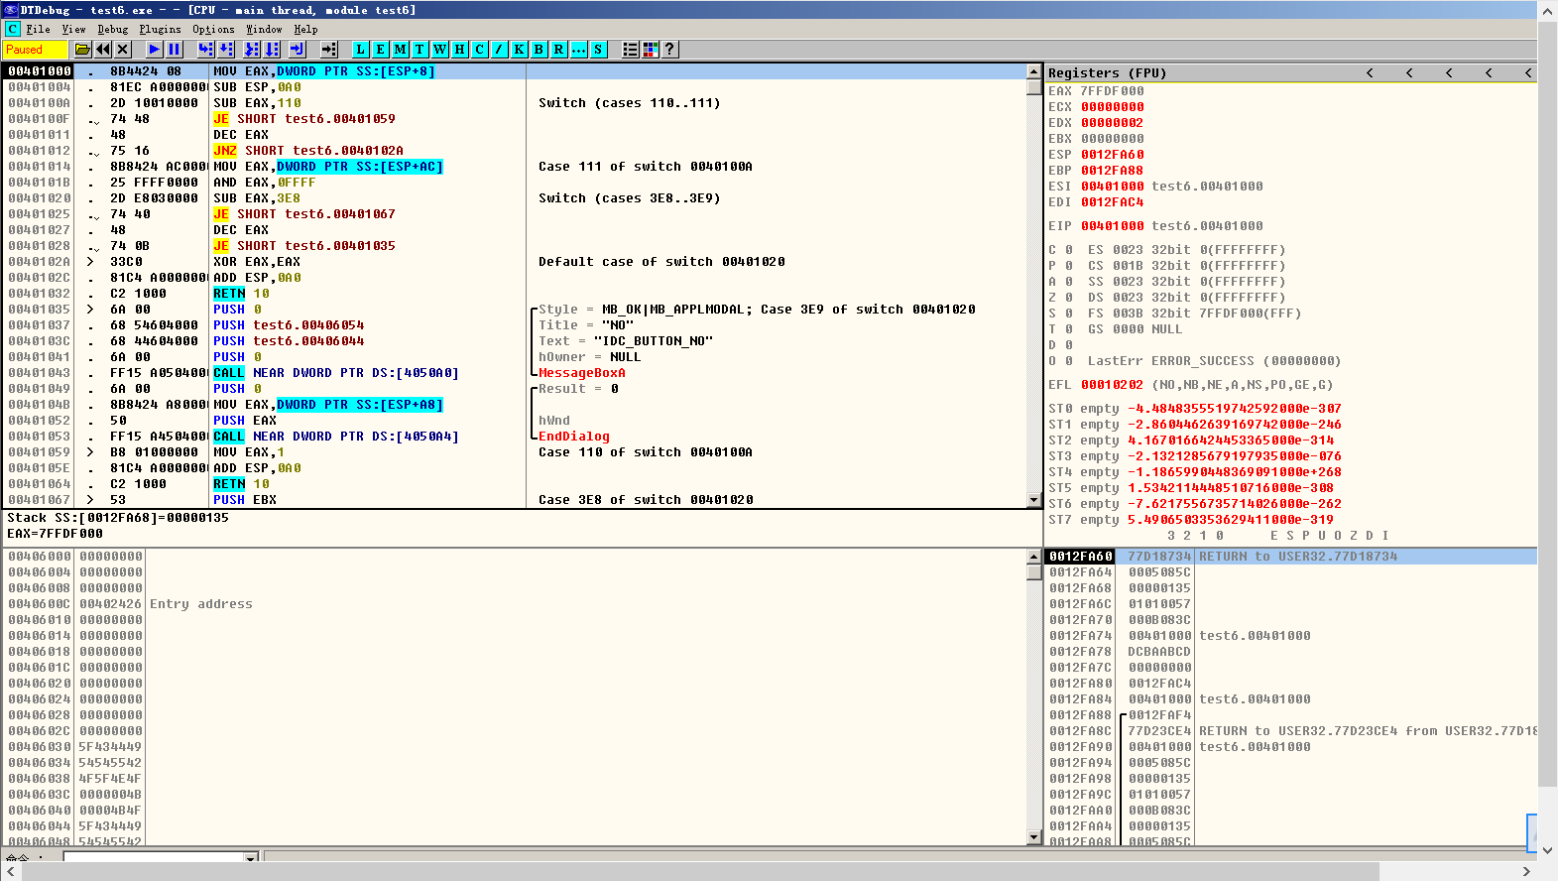Select the D direction flag value
1558x881 pixels.
1069,345
